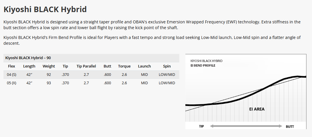
Task: Click the EI BEND PROFILE chart title
Action: (x=203, y=65)
